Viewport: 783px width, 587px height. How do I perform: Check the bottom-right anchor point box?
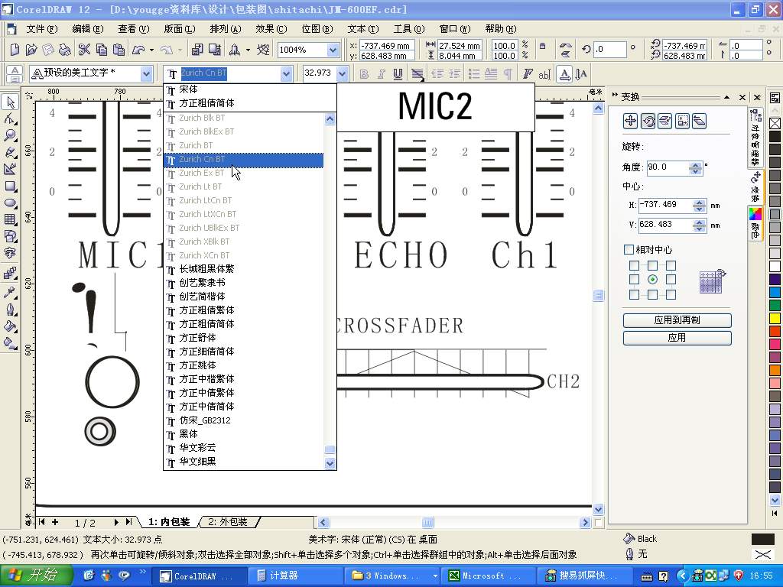pos(671,294)
